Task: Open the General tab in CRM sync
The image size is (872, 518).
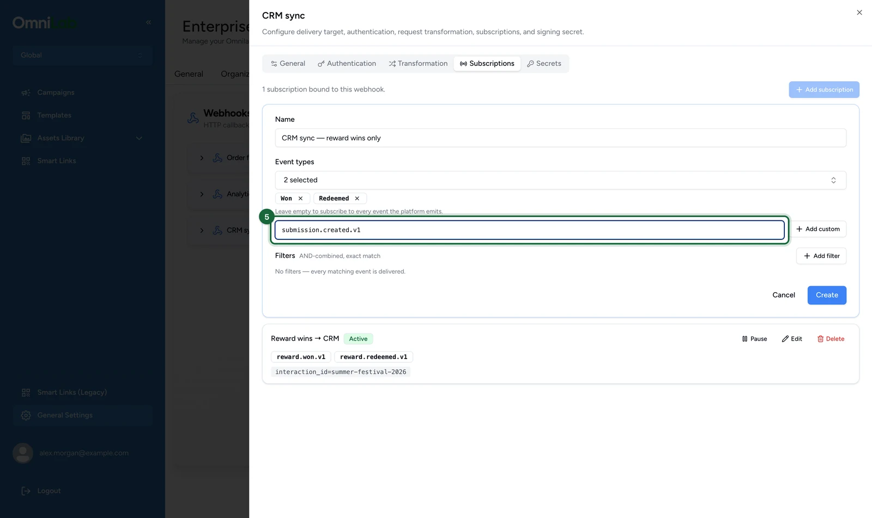Action: click(x=288, y=64)
